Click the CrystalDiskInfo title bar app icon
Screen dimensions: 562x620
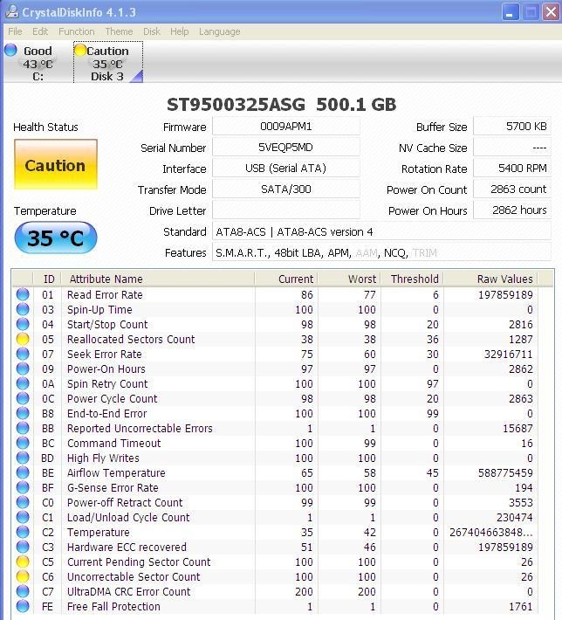coord(11,12)
